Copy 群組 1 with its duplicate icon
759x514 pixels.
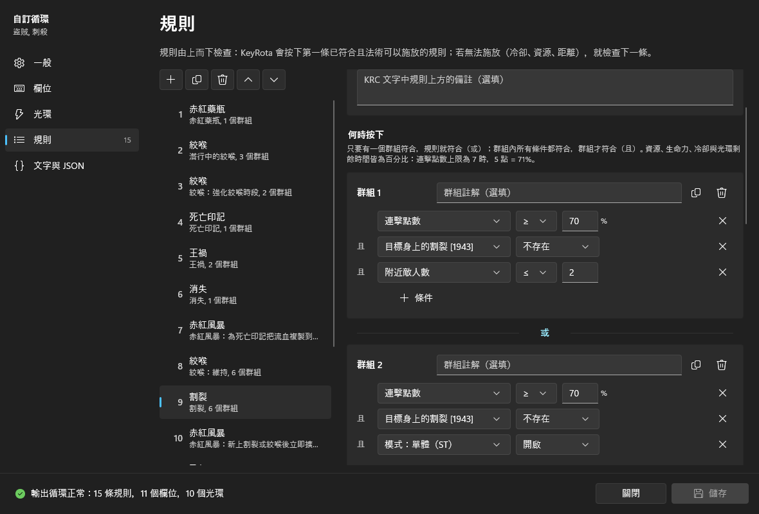tap(695, 193)
